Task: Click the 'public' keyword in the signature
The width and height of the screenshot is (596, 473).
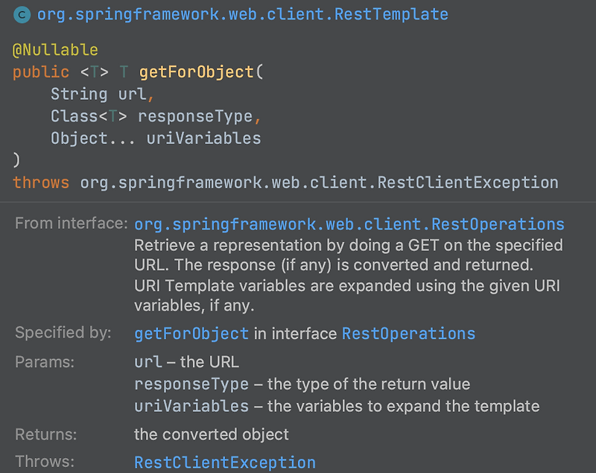Action: click(x=41, y=72)
